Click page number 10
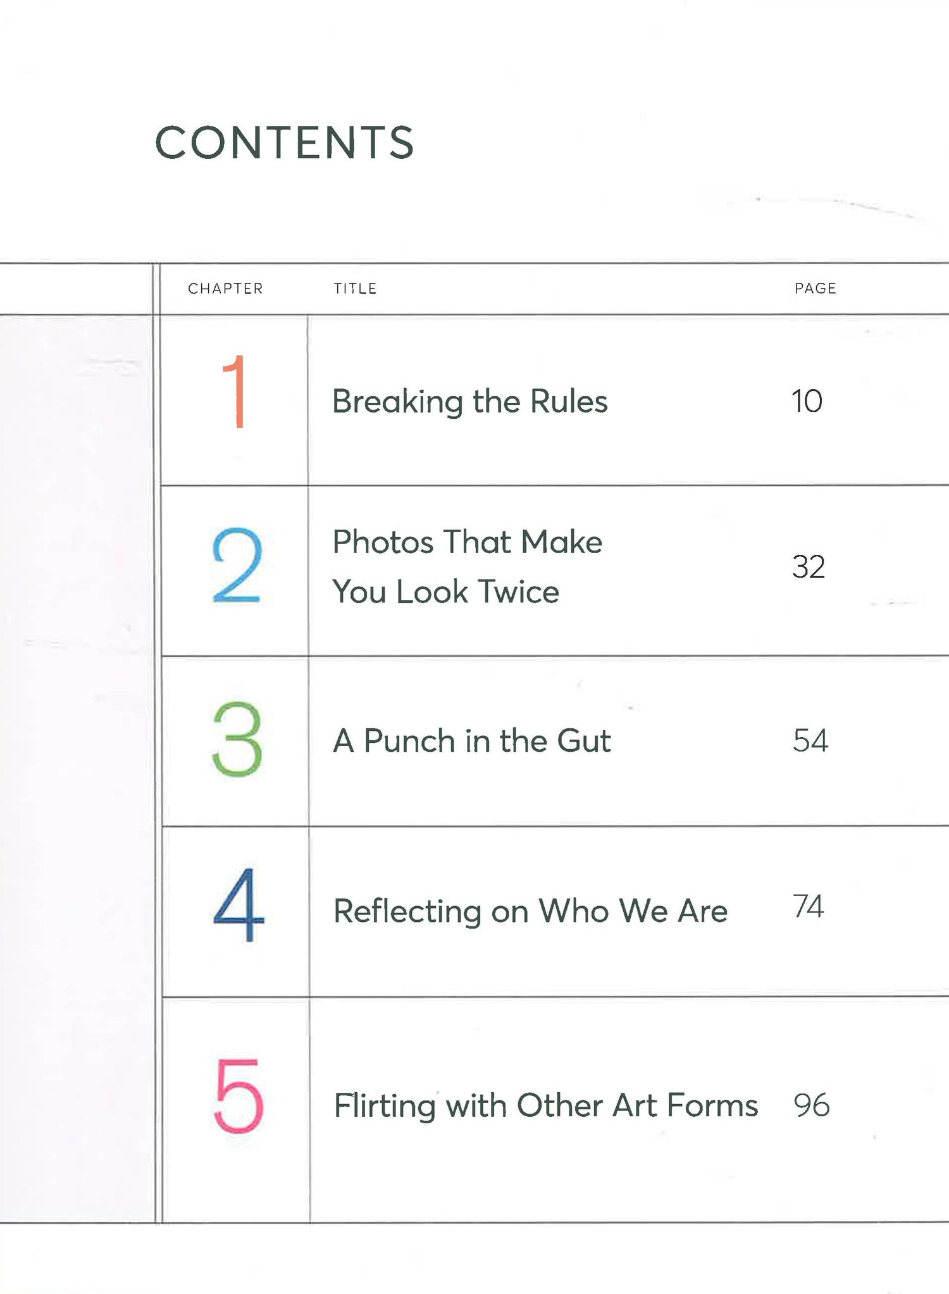 [x=807, y=401]
